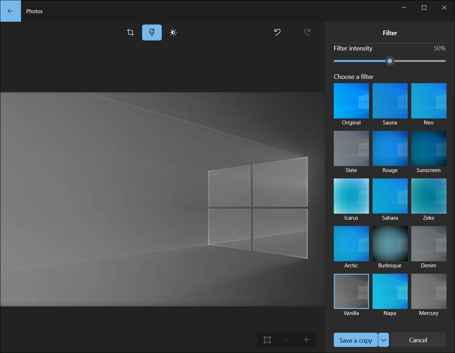Click the 50% intensity value
The height and width of the screenshot is (353, 455).
coord(439,48)
